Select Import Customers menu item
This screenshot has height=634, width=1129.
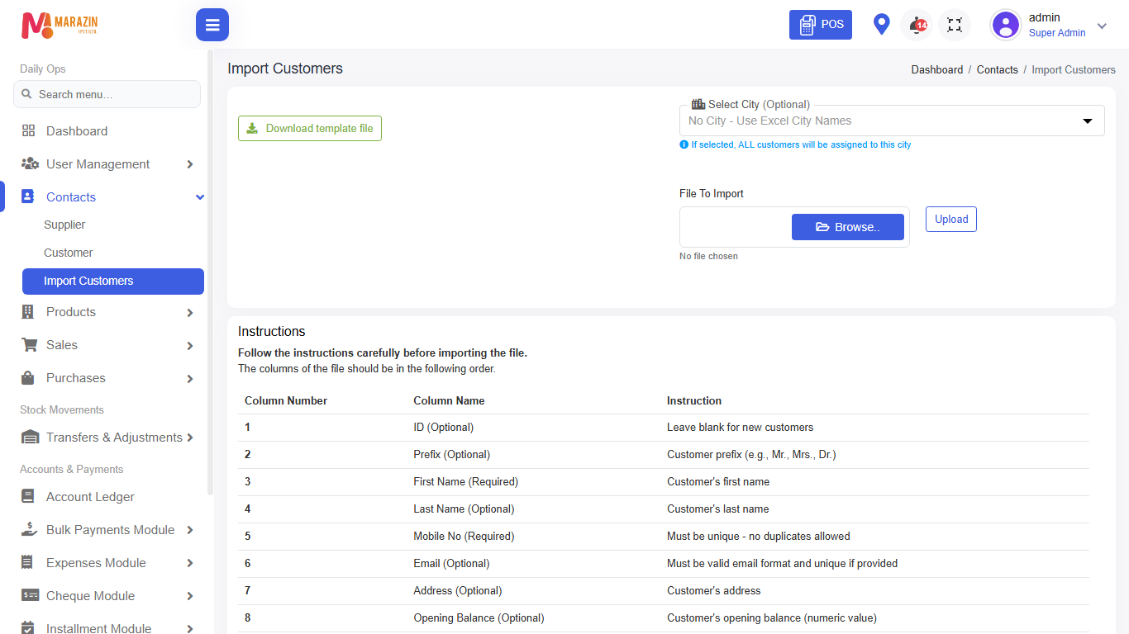click(113, 281)
